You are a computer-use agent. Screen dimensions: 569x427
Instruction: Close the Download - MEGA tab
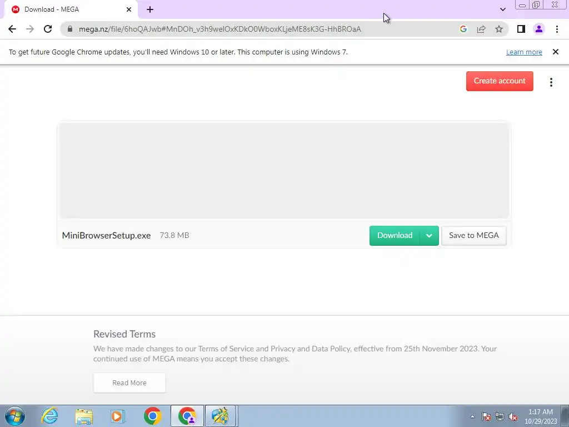click(129, 9)
